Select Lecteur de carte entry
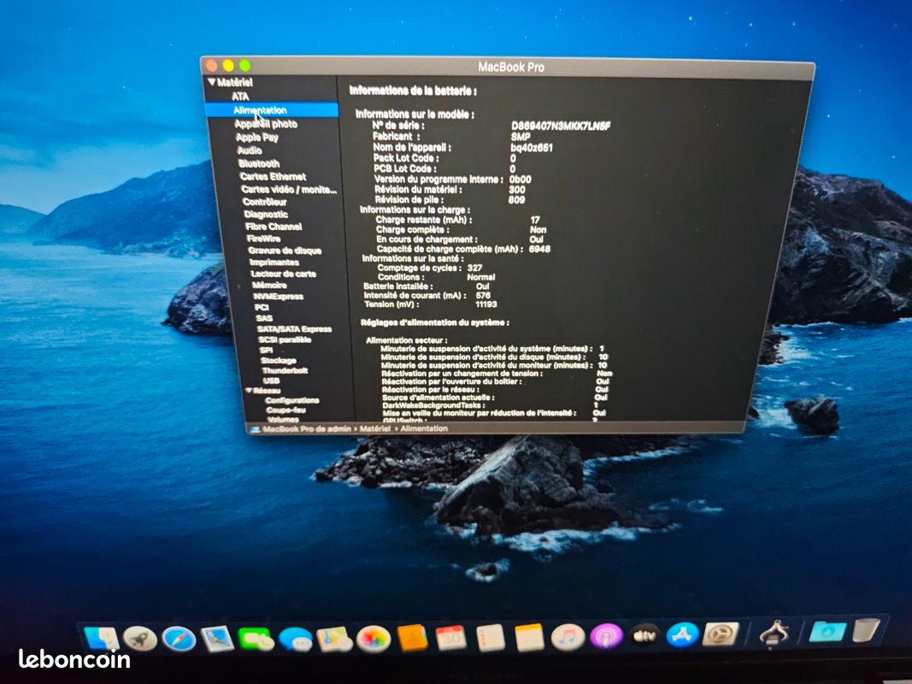This screenshot has width=912, height=684. (x=283, y=274)
